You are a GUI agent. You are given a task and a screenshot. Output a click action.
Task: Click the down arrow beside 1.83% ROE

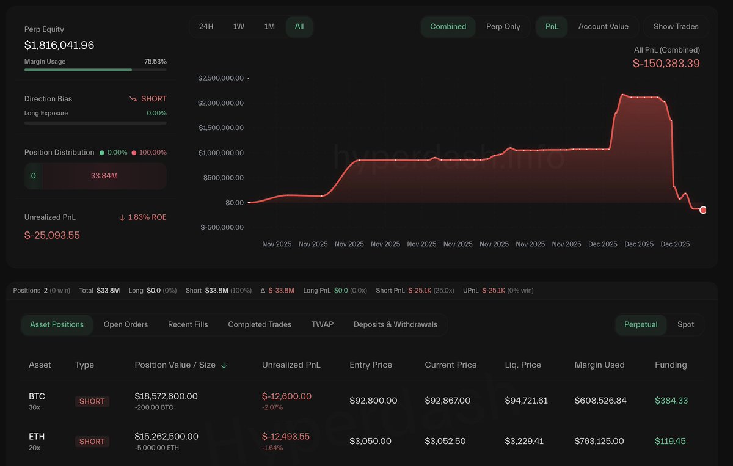(x=122, y=217)
